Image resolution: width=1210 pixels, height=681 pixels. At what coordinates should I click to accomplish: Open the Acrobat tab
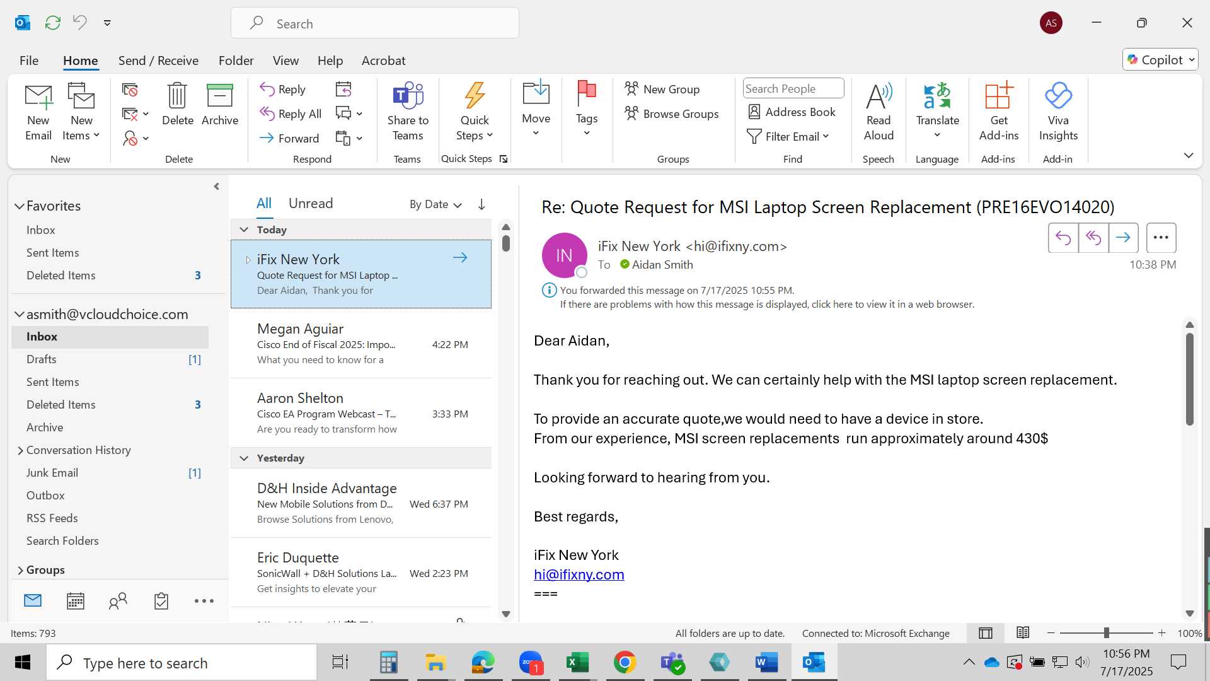coord(383,61)
